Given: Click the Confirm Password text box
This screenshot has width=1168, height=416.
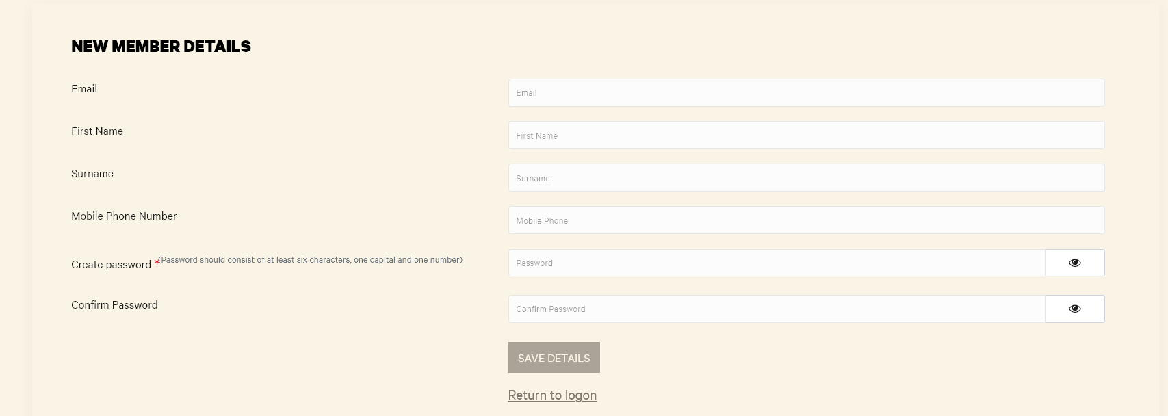Looking at the screenshot, I should [776, 309].
